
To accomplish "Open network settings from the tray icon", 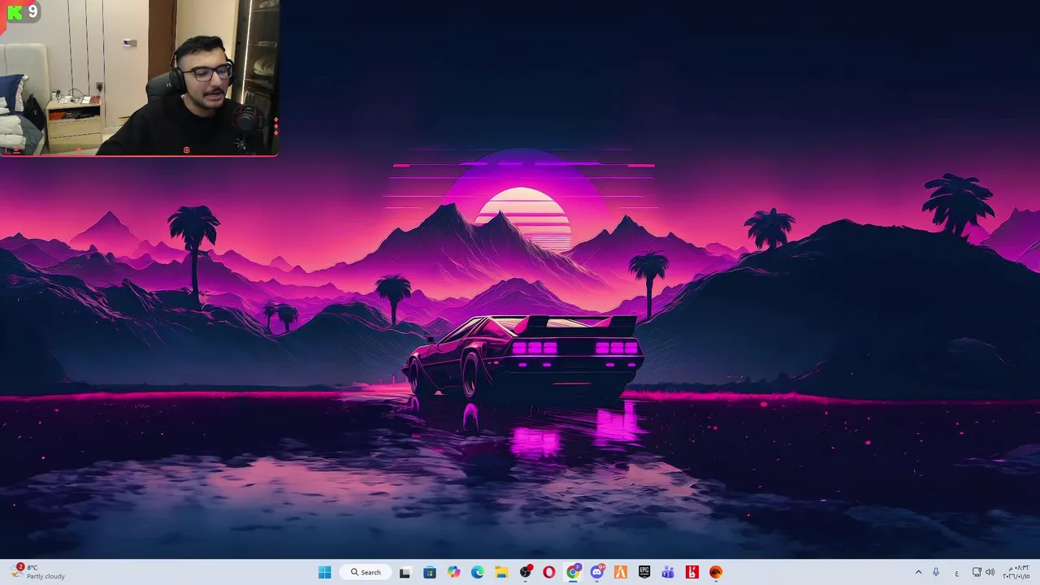I will pyautogui.click(x=977, y=572).
